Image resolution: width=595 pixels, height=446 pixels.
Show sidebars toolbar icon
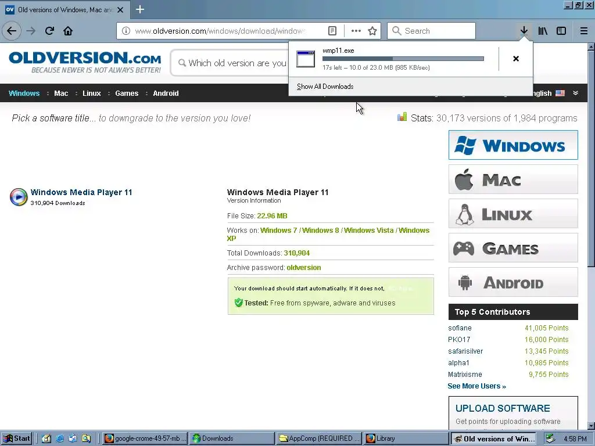coord(561,31)
